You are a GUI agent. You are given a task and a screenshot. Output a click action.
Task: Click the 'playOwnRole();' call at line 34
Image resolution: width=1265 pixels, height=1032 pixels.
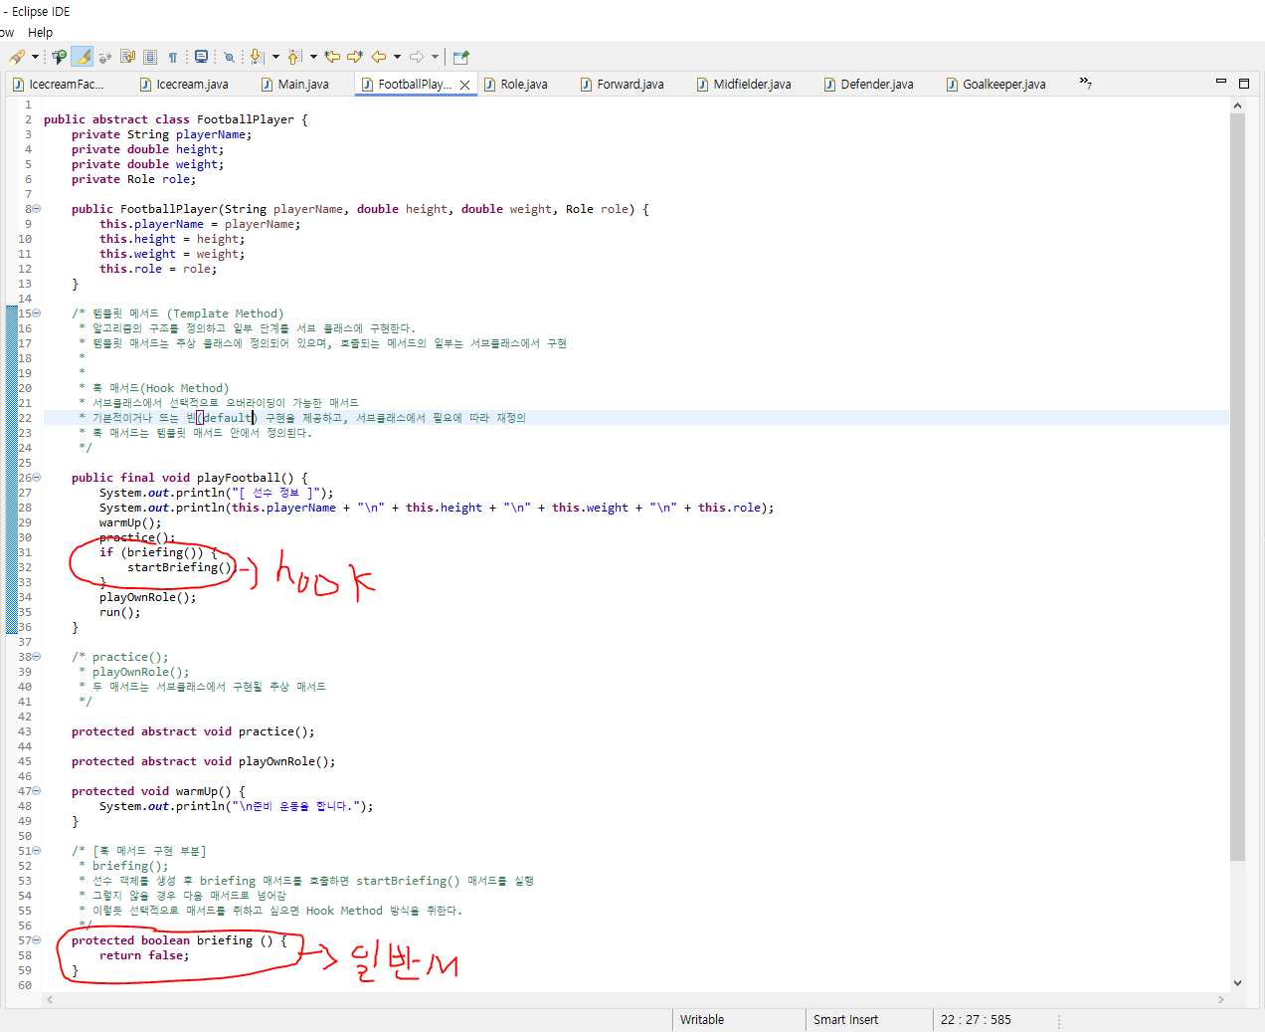148,597
